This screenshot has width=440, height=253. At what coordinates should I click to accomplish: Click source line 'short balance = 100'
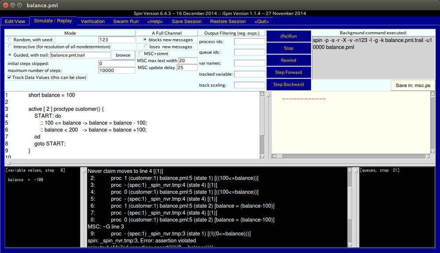click(51, 95)
